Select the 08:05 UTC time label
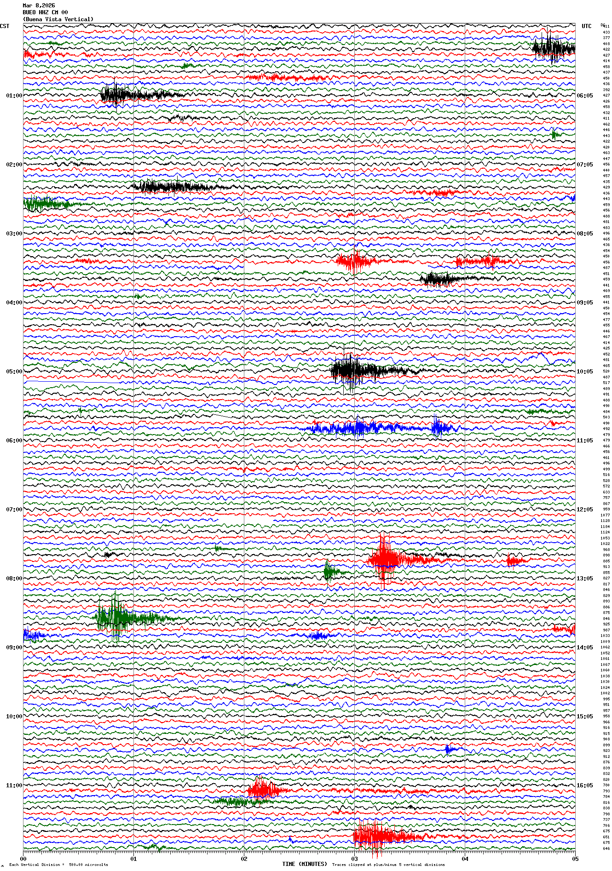The image size is (612, 871). (x=584, y=234)
